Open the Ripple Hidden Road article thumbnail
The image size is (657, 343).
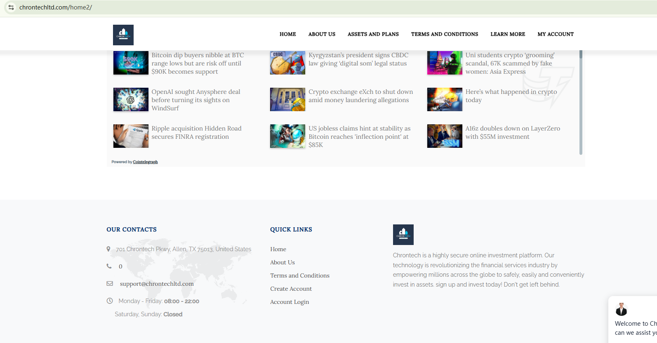(131, 136)
